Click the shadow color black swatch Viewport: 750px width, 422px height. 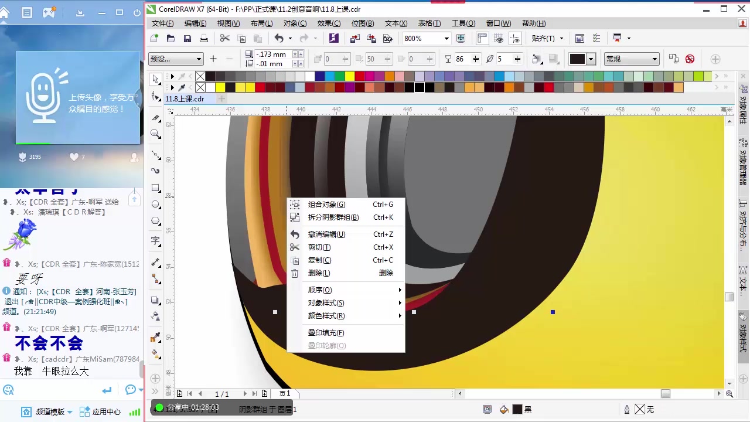coord(577,59)
